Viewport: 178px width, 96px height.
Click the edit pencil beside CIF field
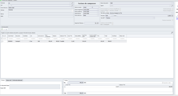click(72, 5)
